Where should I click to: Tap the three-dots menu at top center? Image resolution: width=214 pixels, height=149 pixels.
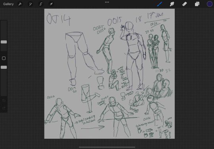tap(107, 2)
